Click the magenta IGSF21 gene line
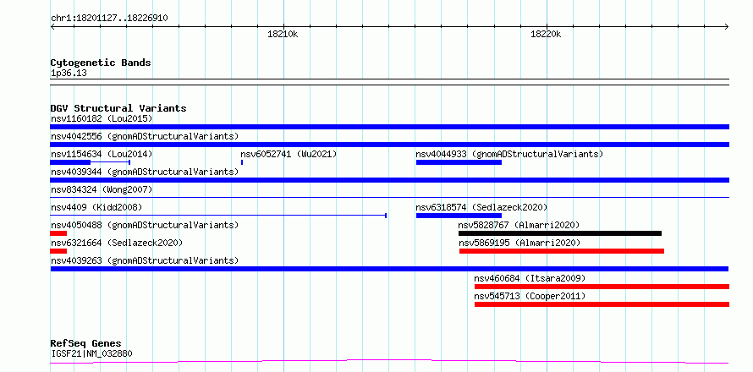Screen dimensions: 753x372 pos(389,362)
